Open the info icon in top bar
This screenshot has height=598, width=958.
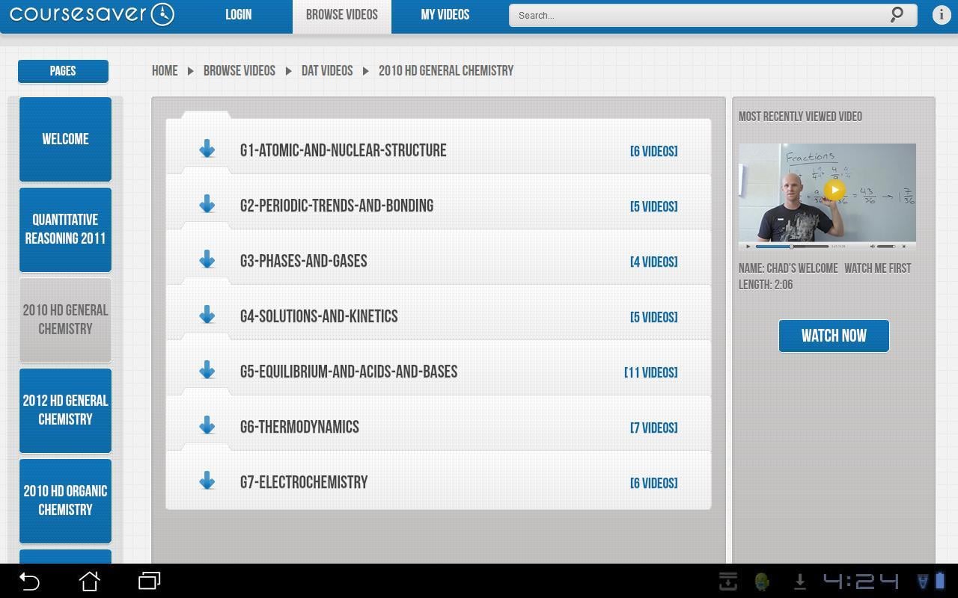point(941,15)
